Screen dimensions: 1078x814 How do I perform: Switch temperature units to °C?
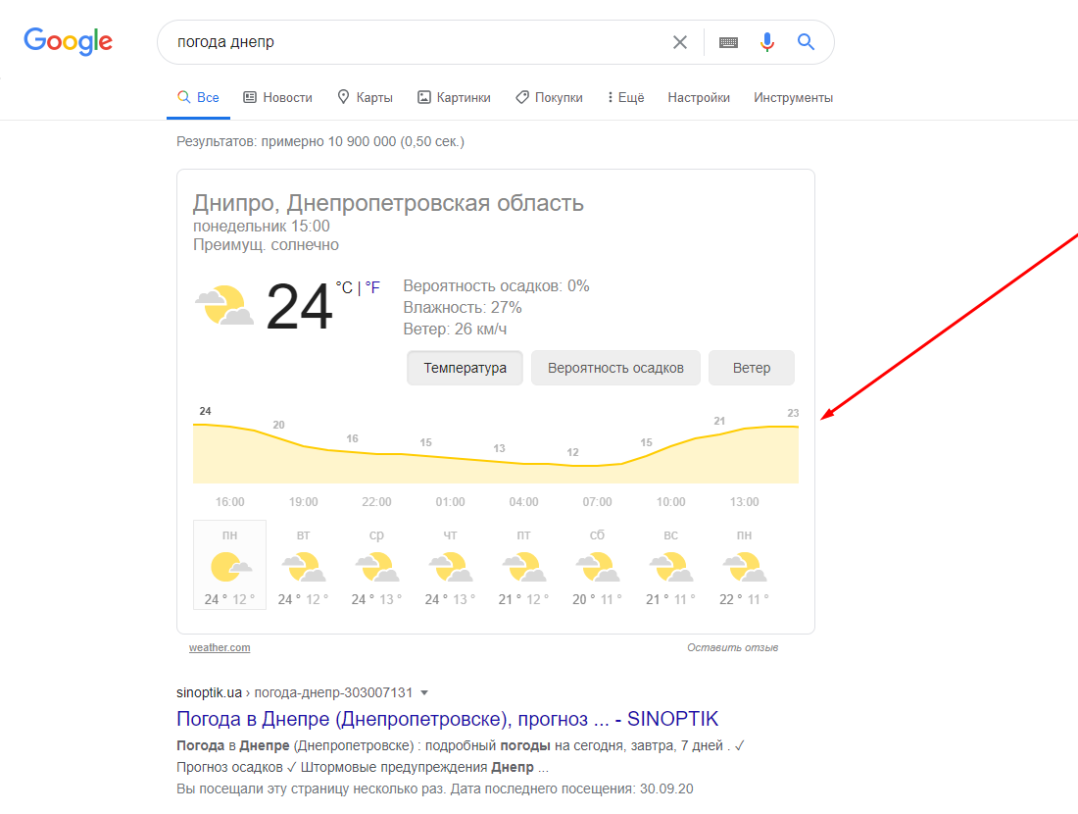pyautogui.click(x=344, y=287)
